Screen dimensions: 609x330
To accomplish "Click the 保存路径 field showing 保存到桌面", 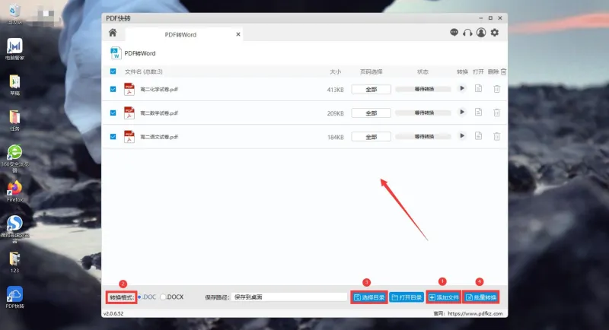I will point(289,297).
